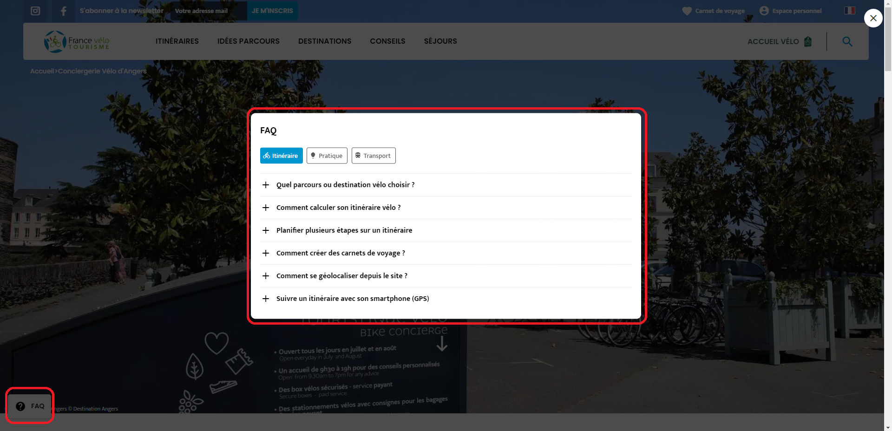This screenshot has width=892, height=431.
Task: Open Carnet de voyage via heart icon
Action: tap(687, 11)
